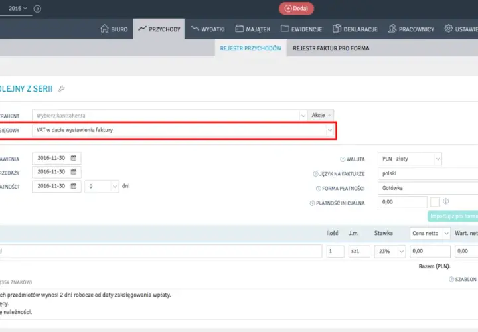Viewport: 478px width, 332px height.
Task: Open the 23% VAT rate dropdown
Action: (x=390, y=251)
